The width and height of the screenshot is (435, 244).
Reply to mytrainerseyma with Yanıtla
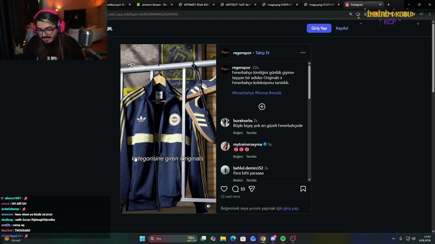[251, 157]
